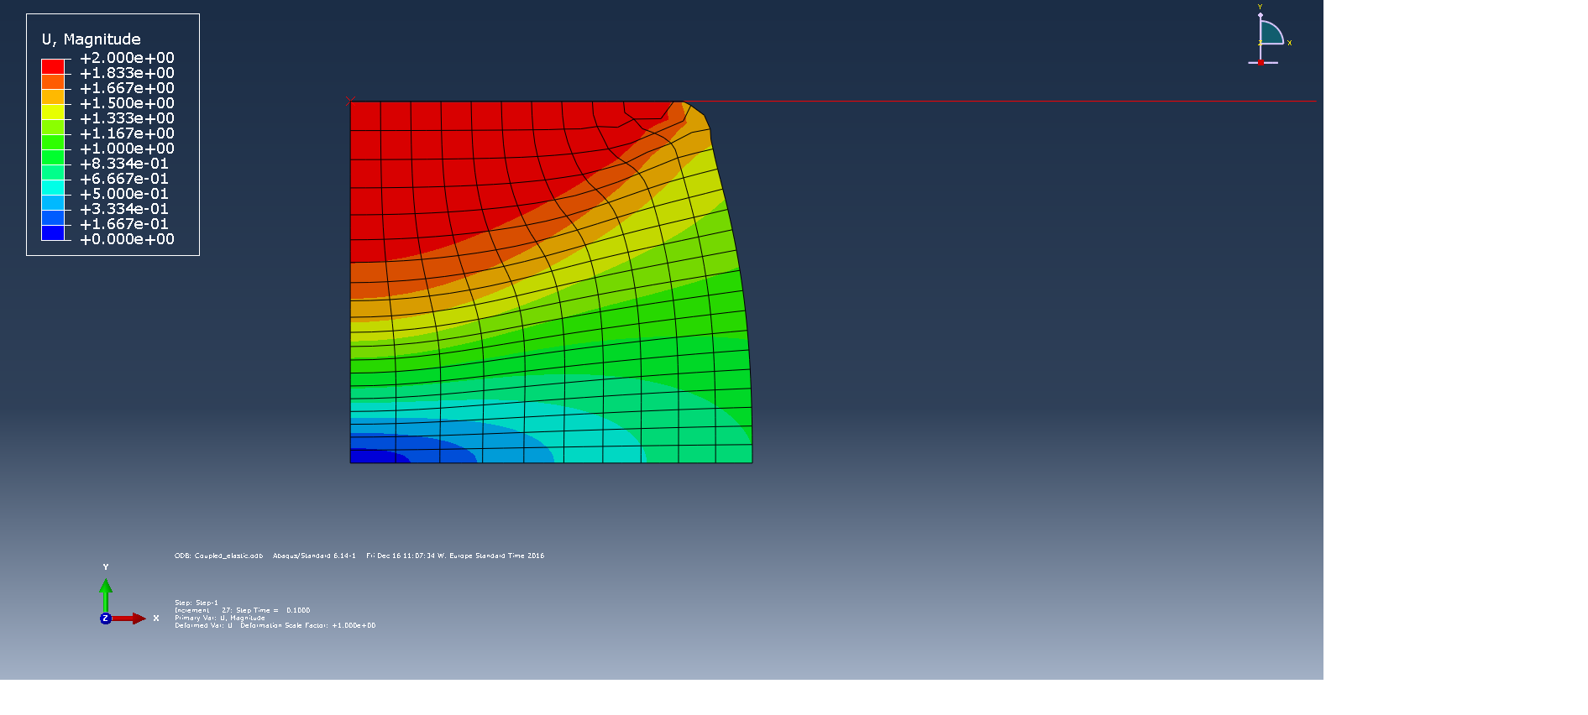This screenshot has width=1588, height=715.
Task: Click the ODB: Coupled_elastic.odb title text
Action: [x=218, y=556]
